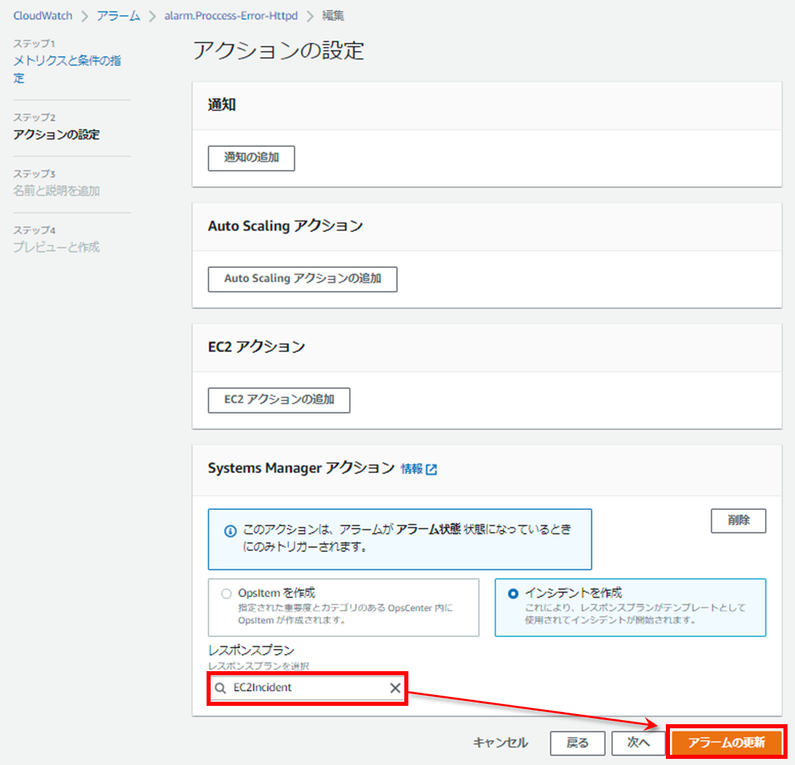
Task: Click the EC2 アクション section heading
Action: point(257,347)
